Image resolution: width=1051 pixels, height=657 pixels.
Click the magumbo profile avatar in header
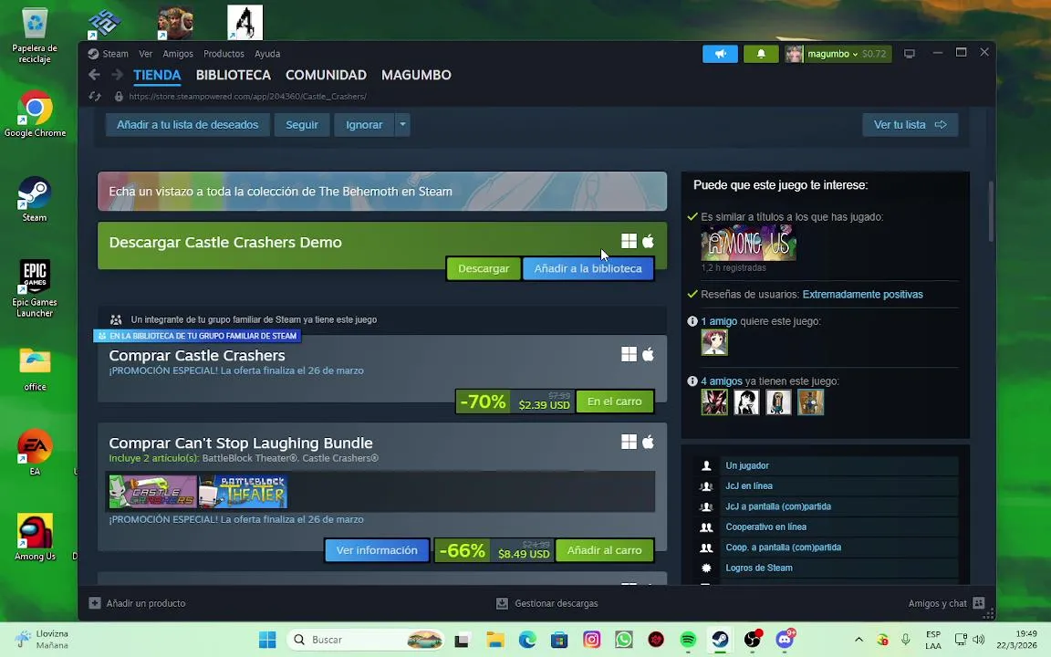795,54
